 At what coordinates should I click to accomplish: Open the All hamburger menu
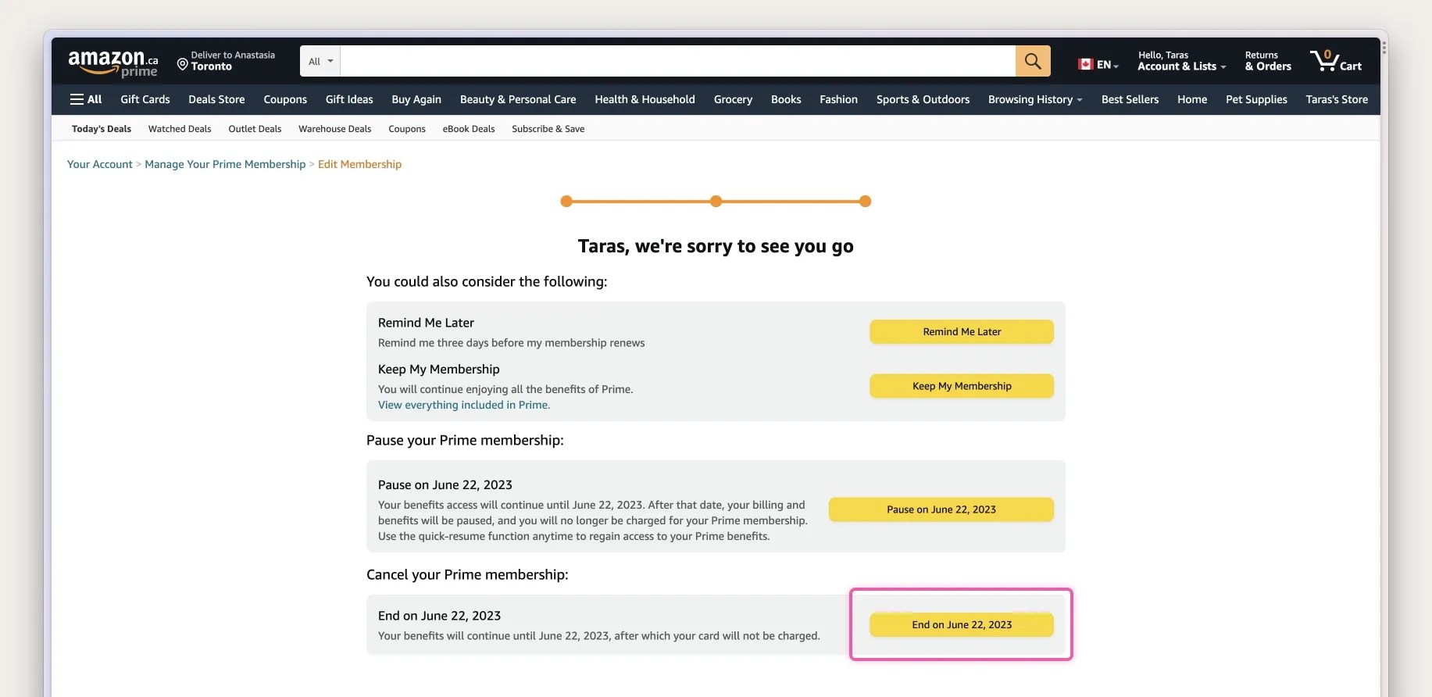click(86, 99)
